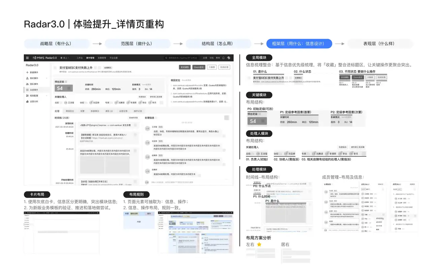Viewport: 431px width, 269px height.
Task: Switch to the 根因定位 tab
Action: point(70,111)
